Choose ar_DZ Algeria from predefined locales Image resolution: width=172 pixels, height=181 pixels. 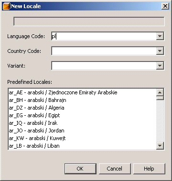pyautogui.click(x=82, y=108)
